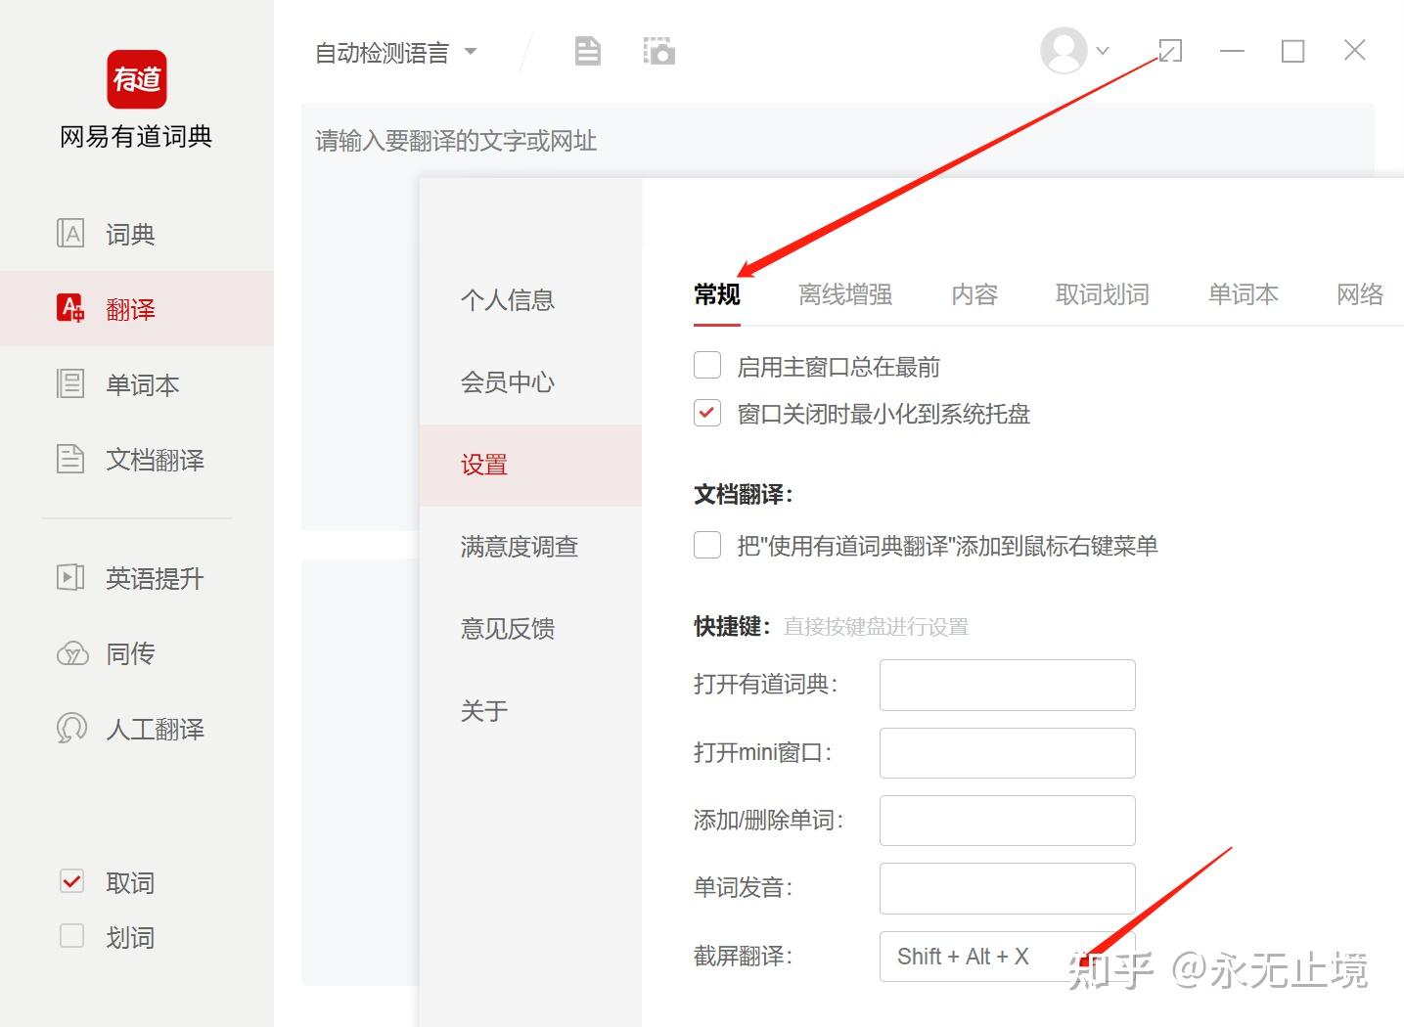Open the 词典 section in the sidebar
Viewport: 1404px width, 1027px height.
click(x=127, y=233)
